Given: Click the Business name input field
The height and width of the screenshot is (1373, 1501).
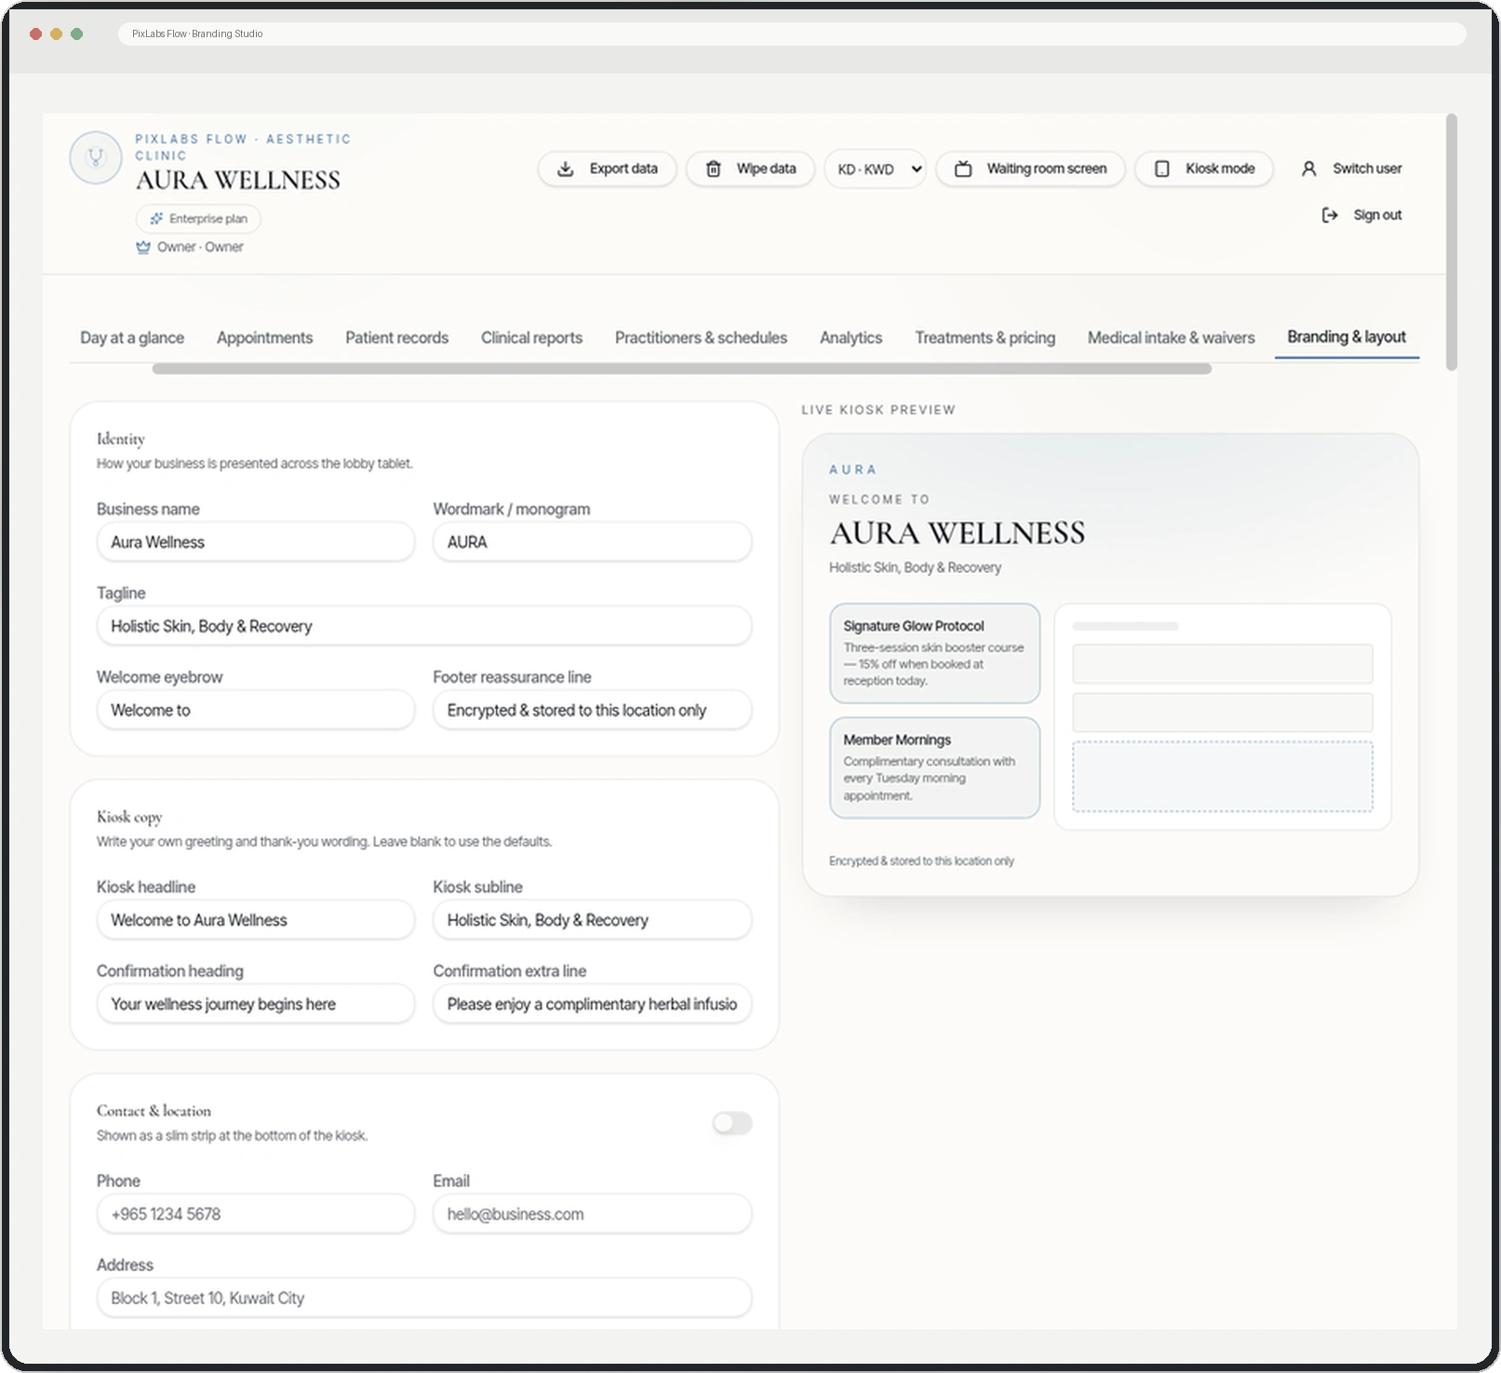Looking at the screenshot, I should pyautogui.click(x=255, y=542).
